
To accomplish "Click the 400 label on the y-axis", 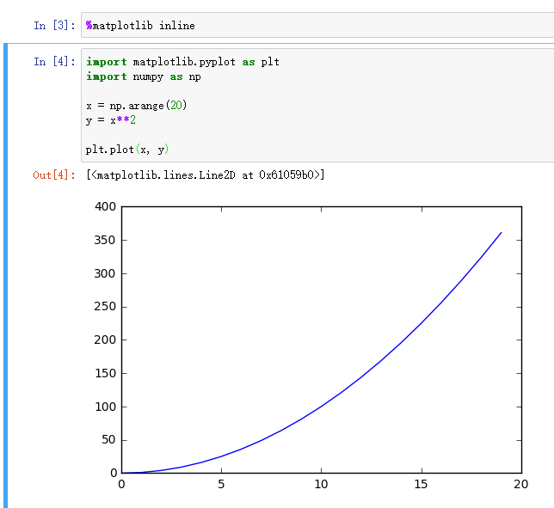I will (106, 206).
